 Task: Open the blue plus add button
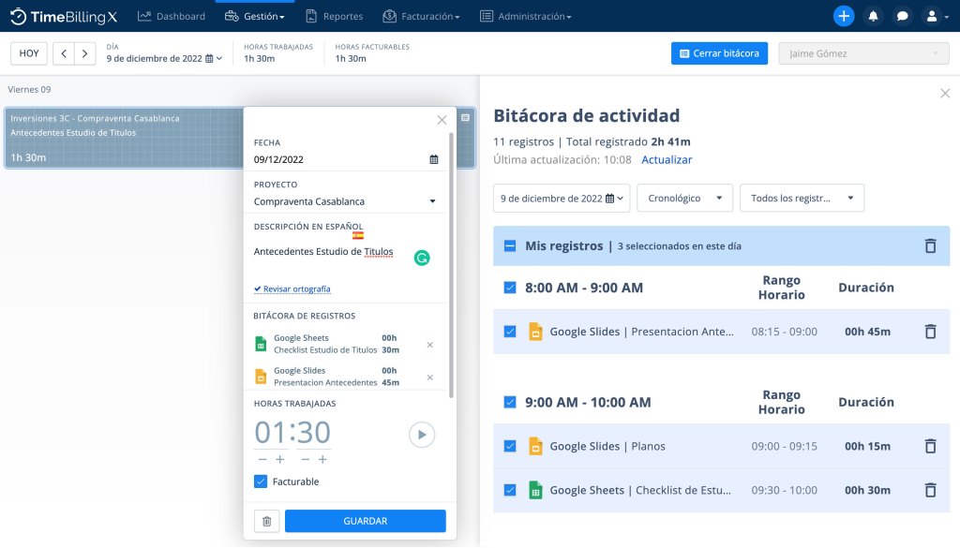[x=844, y=17]
